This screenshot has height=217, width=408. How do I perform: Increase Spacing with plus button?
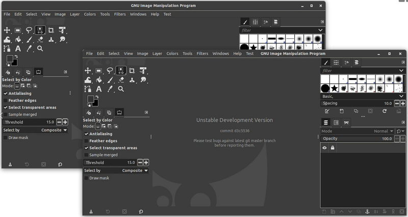(403, 103)
